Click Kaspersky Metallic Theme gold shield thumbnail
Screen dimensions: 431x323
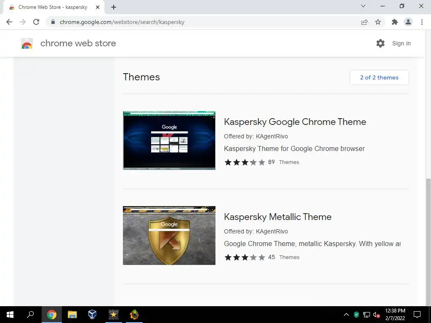(169, 236)
